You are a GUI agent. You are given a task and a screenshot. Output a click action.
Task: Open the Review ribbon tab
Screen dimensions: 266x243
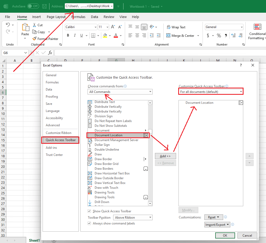tap(109, 17)
